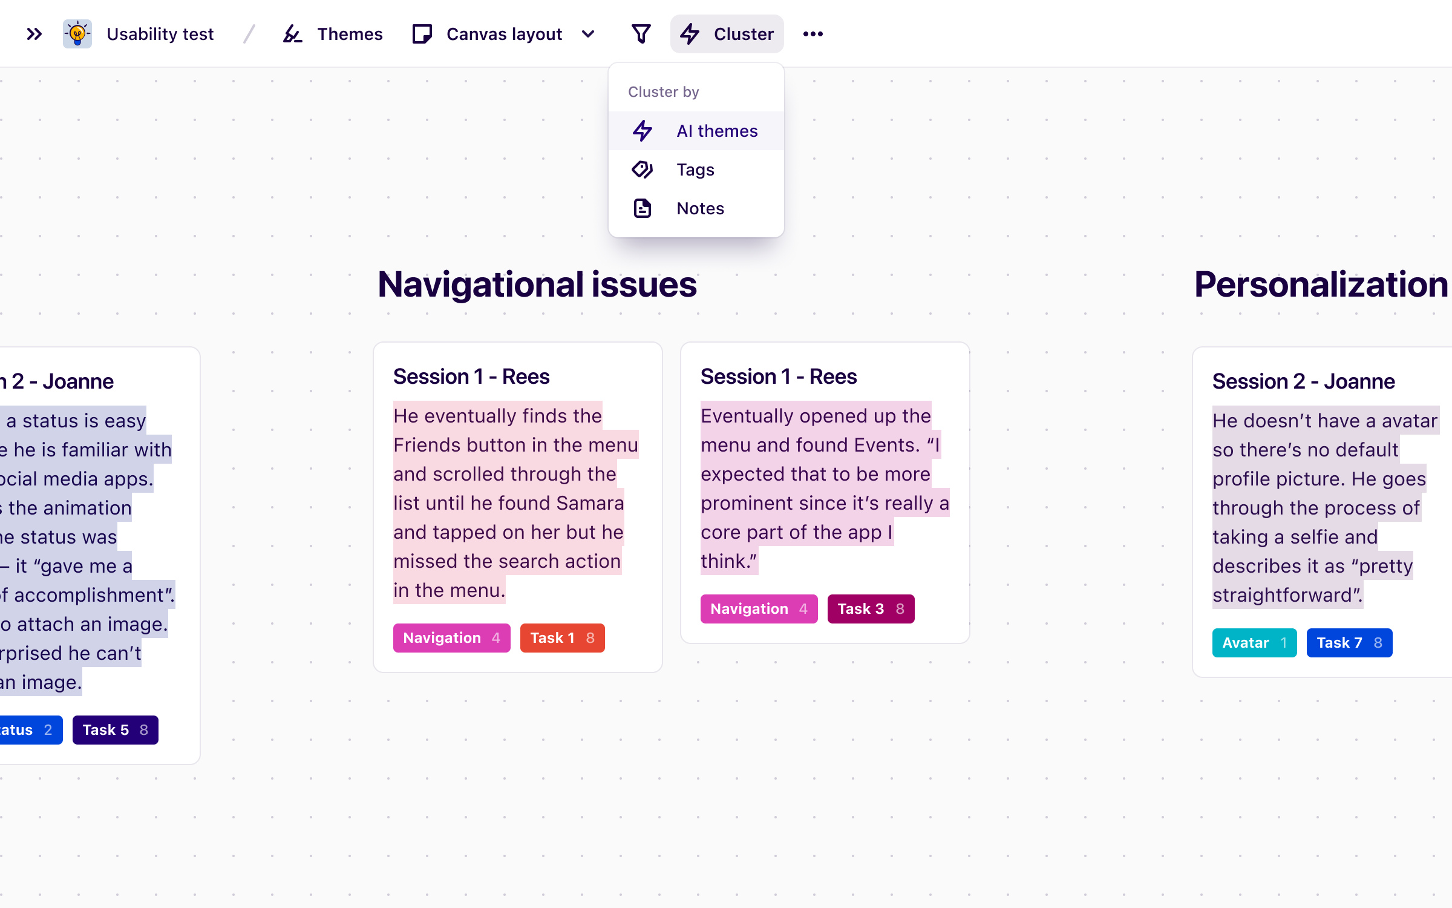Click the lightbulb icon next to Usability test

(x=77, y=34)
